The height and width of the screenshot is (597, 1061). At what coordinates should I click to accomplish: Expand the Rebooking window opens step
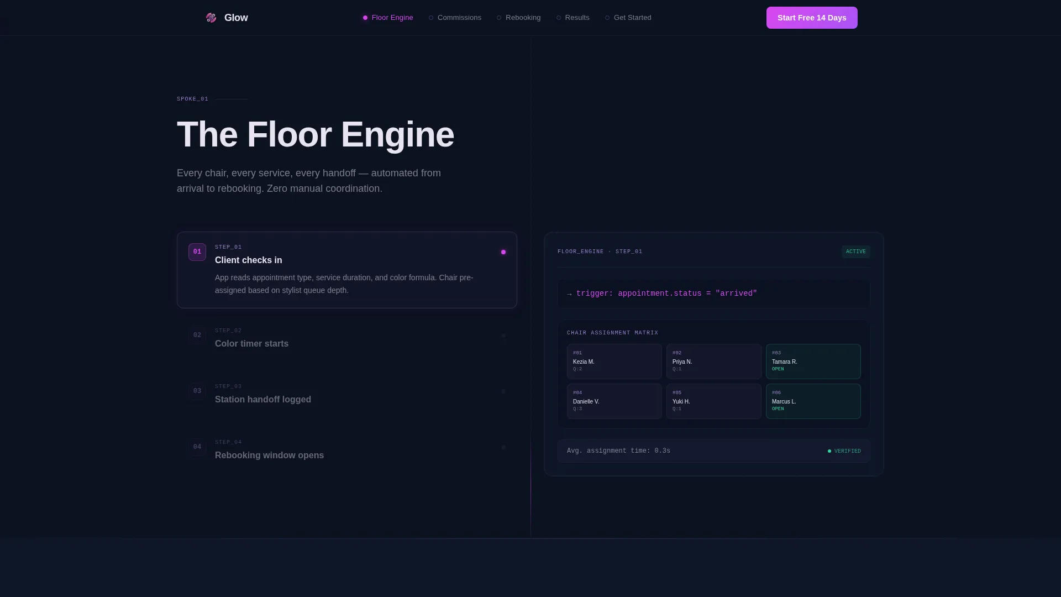coord(347,449)
